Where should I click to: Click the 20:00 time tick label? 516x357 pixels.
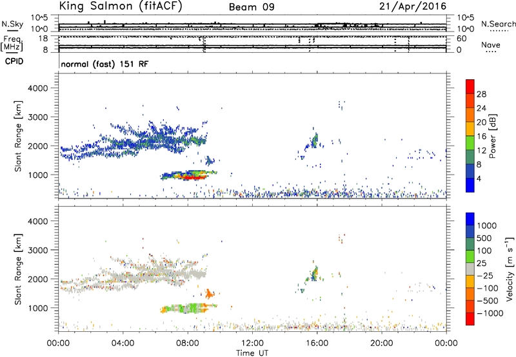(381, 343)
